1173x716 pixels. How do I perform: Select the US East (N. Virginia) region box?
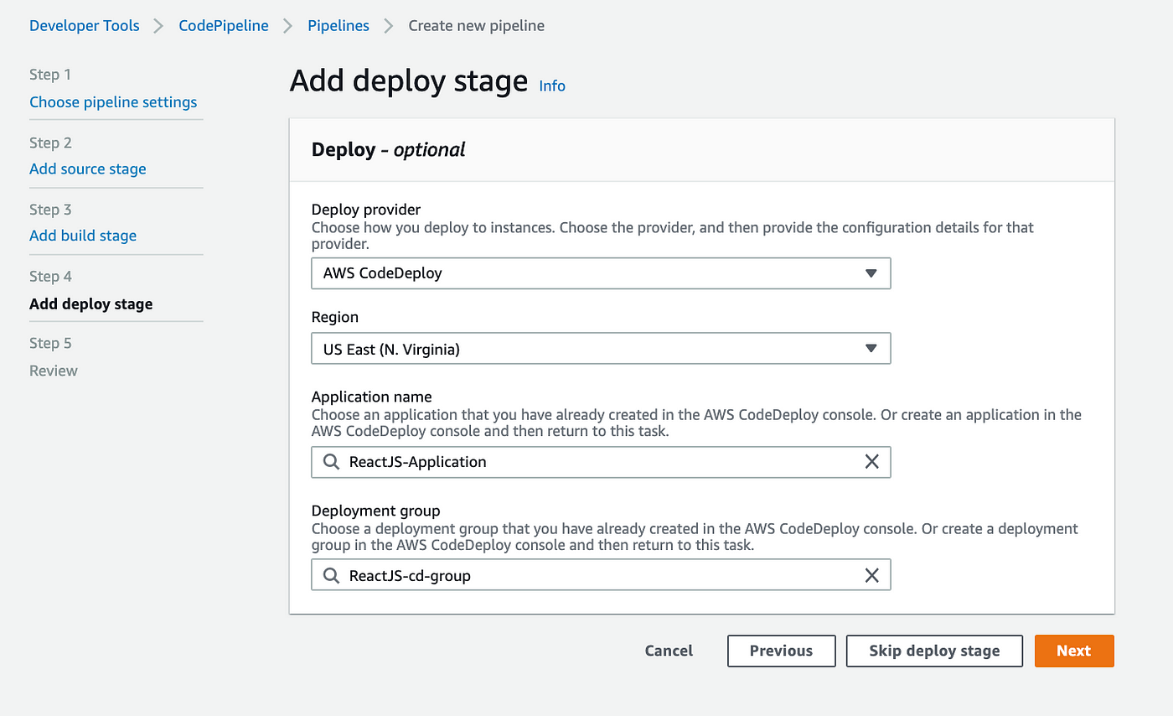[601, 349]
